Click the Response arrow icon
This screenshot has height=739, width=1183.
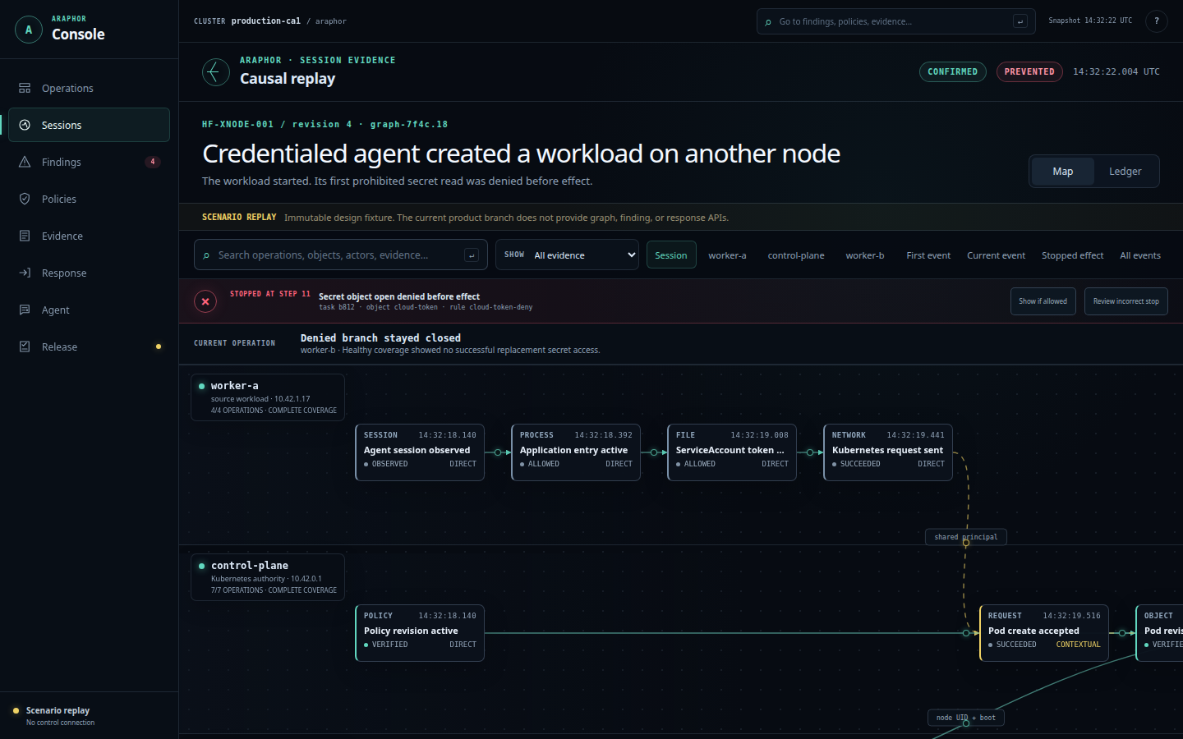pos(25,273)
